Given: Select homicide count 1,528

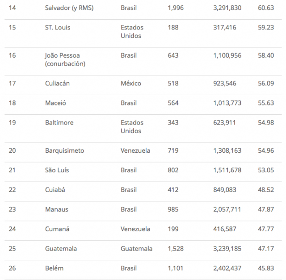Looking at the screenshot, I should click(175, 248).
